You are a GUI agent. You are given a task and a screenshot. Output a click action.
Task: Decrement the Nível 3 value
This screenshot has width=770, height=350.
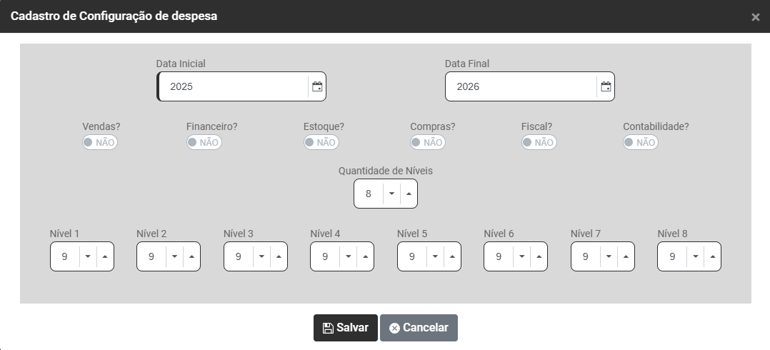click(261, 256)
